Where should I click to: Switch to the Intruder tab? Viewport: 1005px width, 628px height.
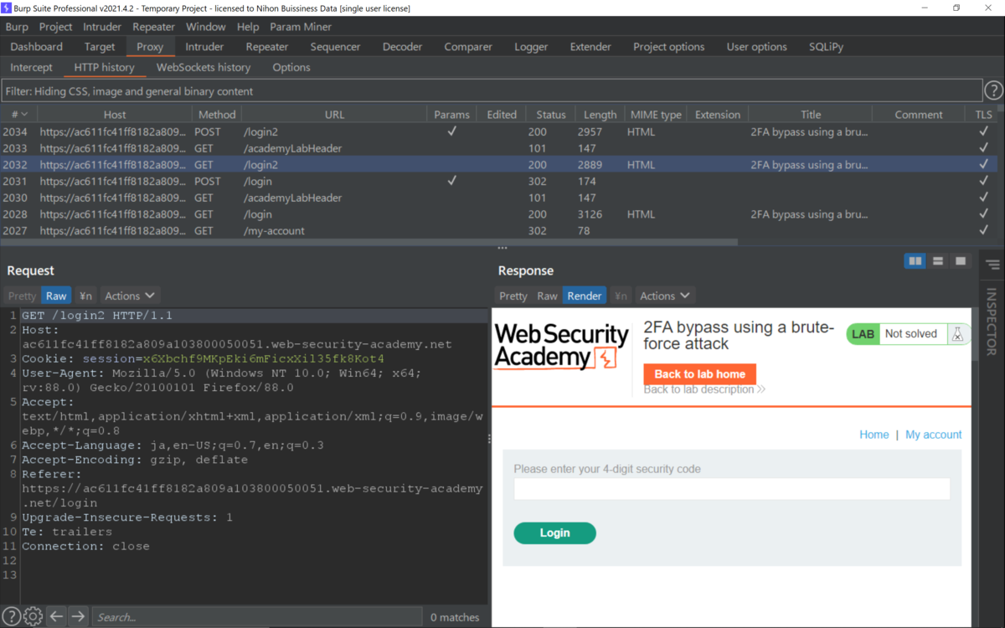point(204,47)
